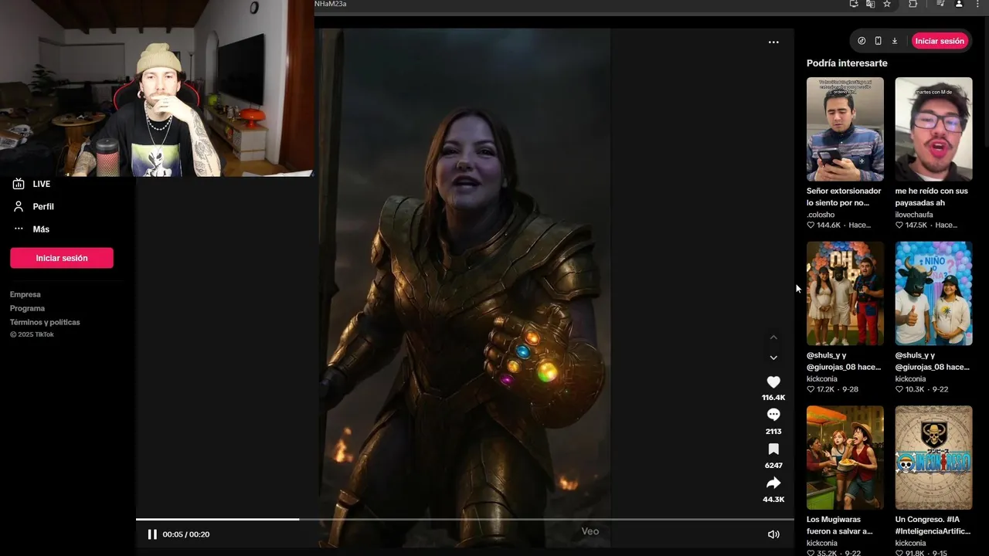
Task: Open Chrome media control icon
Action: [x=940, y=4]
